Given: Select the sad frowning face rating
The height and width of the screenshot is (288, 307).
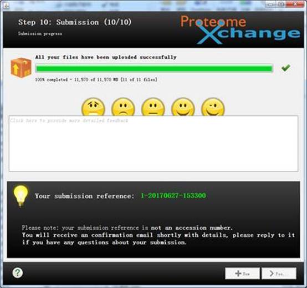Looking at the screenshot, I should click(123, 107).
